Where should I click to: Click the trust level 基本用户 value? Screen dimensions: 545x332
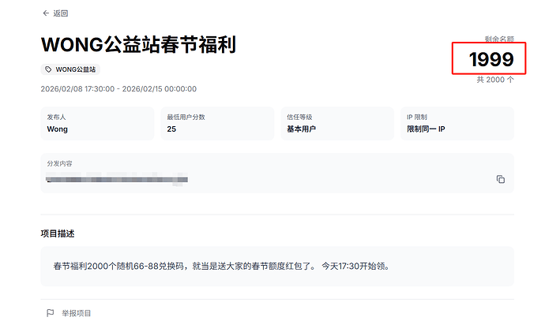[301, 129]
